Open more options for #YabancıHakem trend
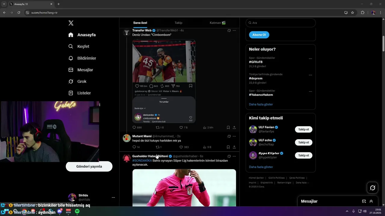 310,91
